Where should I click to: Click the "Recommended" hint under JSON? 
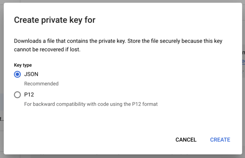tap(41, 84)
